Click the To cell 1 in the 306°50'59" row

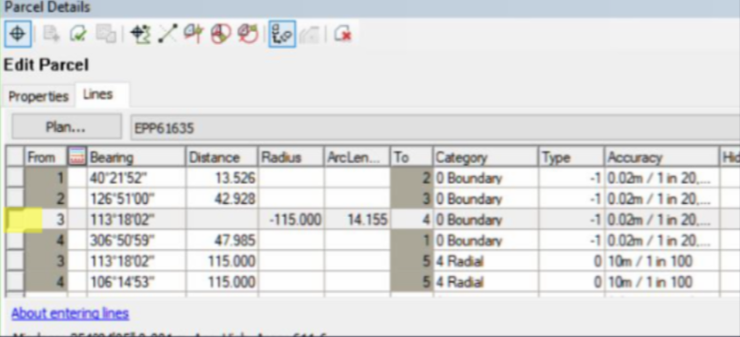411,241
